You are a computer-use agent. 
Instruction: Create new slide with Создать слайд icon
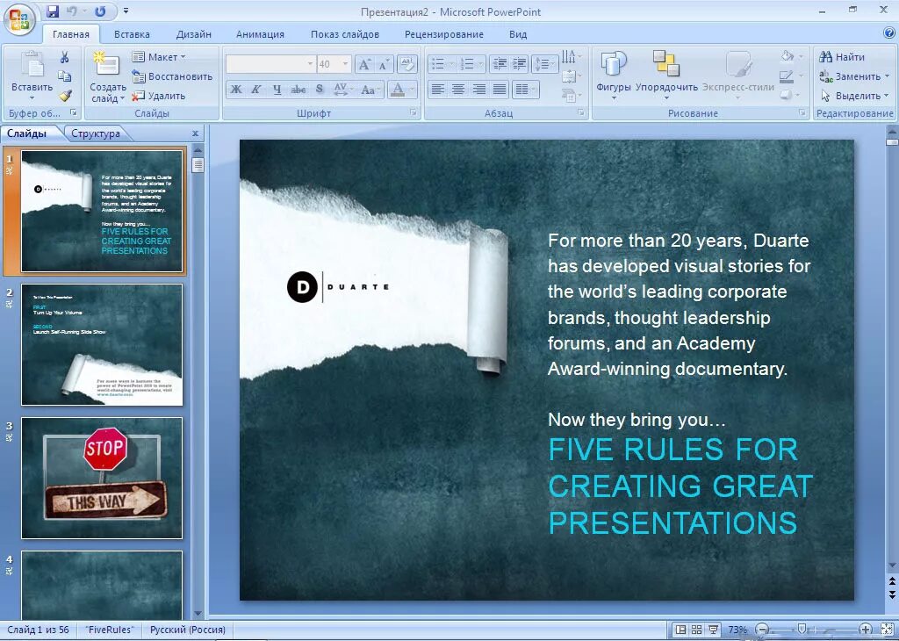point(106,63)
